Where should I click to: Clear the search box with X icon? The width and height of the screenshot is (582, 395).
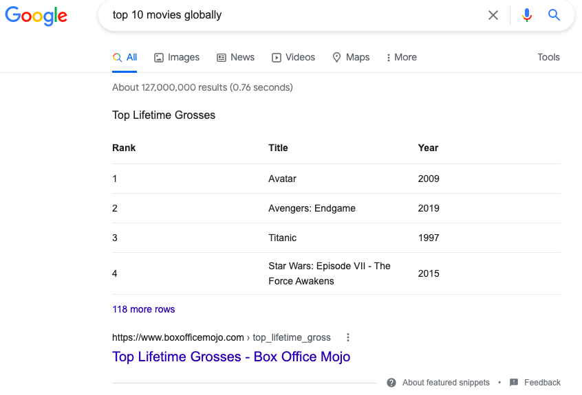pyautogui.click(x=493, y=15)
